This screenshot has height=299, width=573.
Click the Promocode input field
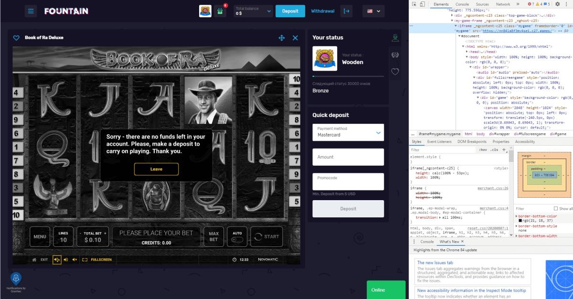point(348,182)
